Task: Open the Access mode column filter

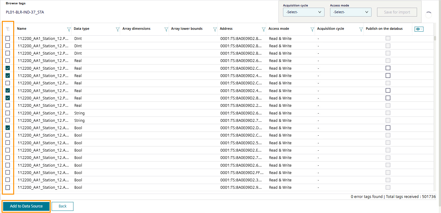Action: 312,29
